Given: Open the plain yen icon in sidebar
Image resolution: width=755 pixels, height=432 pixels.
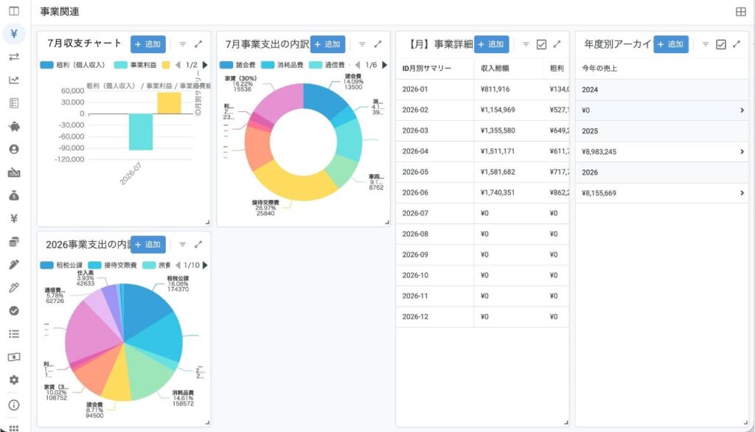Looking at the screenshot, I should tap(14, 219).
